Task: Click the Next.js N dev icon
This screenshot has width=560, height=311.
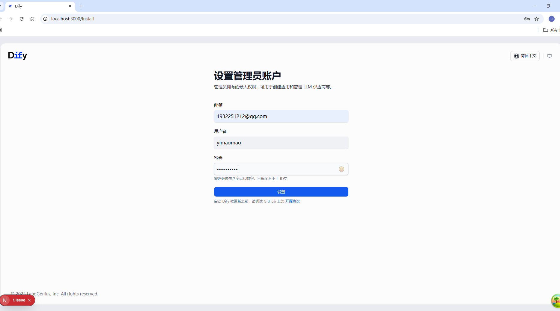Action: click(5, 300)
